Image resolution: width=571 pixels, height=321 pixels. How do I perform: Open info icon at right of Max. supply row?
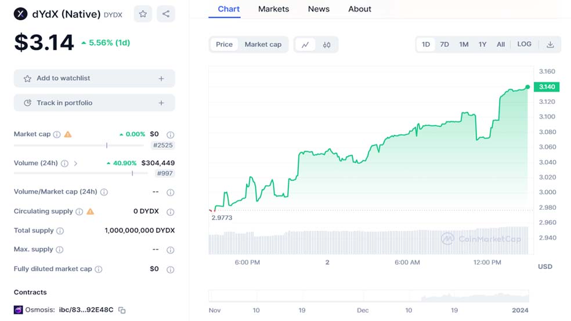coord(170,250)
